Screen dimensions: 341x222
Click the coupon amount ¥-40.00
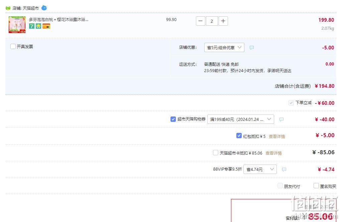tap(325, 119)
